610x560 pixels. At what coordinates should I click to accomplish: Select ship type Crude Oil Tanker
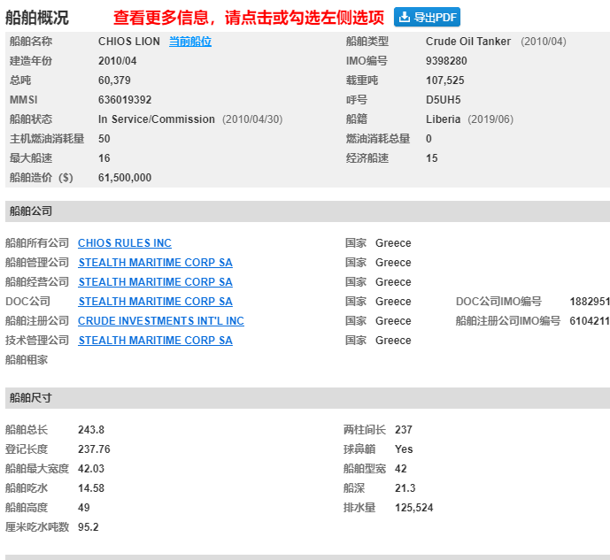point(468,42)
